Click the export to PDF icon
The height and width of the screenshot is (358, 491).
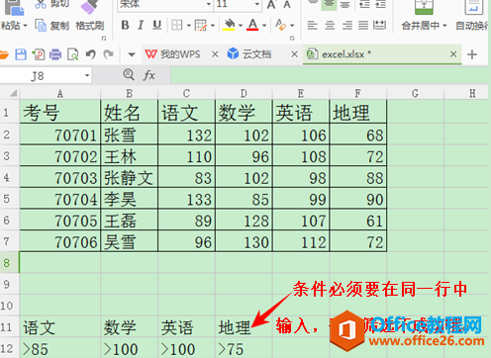pos(39,54)
